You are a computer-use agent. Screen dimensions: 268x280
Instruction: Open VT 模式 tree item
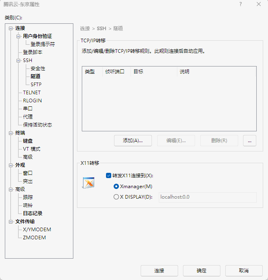pos(31,149)
